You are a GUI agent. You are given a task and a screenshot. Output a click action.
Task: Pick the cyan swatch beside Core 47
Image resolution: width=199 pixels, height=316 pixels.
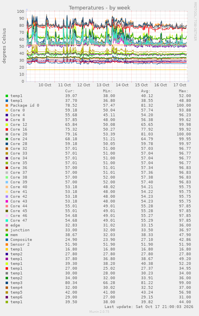coord(7,221)
